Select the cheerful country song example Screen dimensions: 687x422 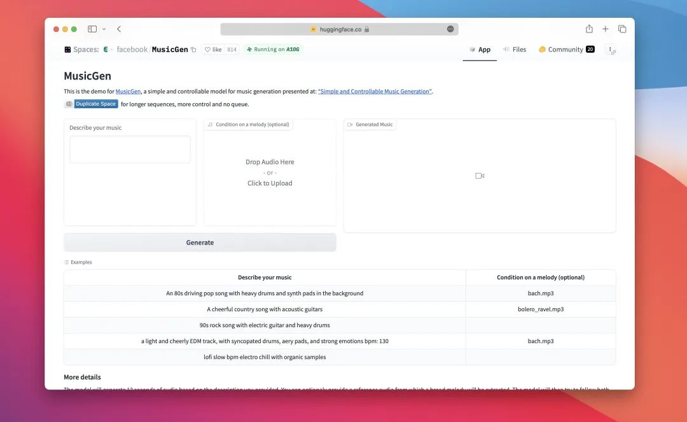[x=265, y=309]
